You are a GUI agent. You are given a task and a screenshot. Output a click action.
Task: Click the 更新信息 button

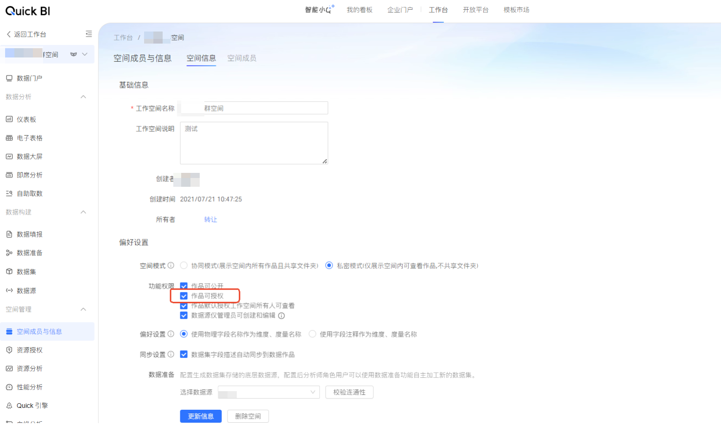pos(201,416)
